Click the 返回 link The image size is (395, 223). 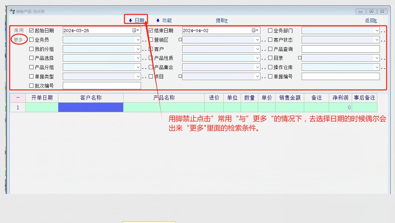[x=371, y=20]
